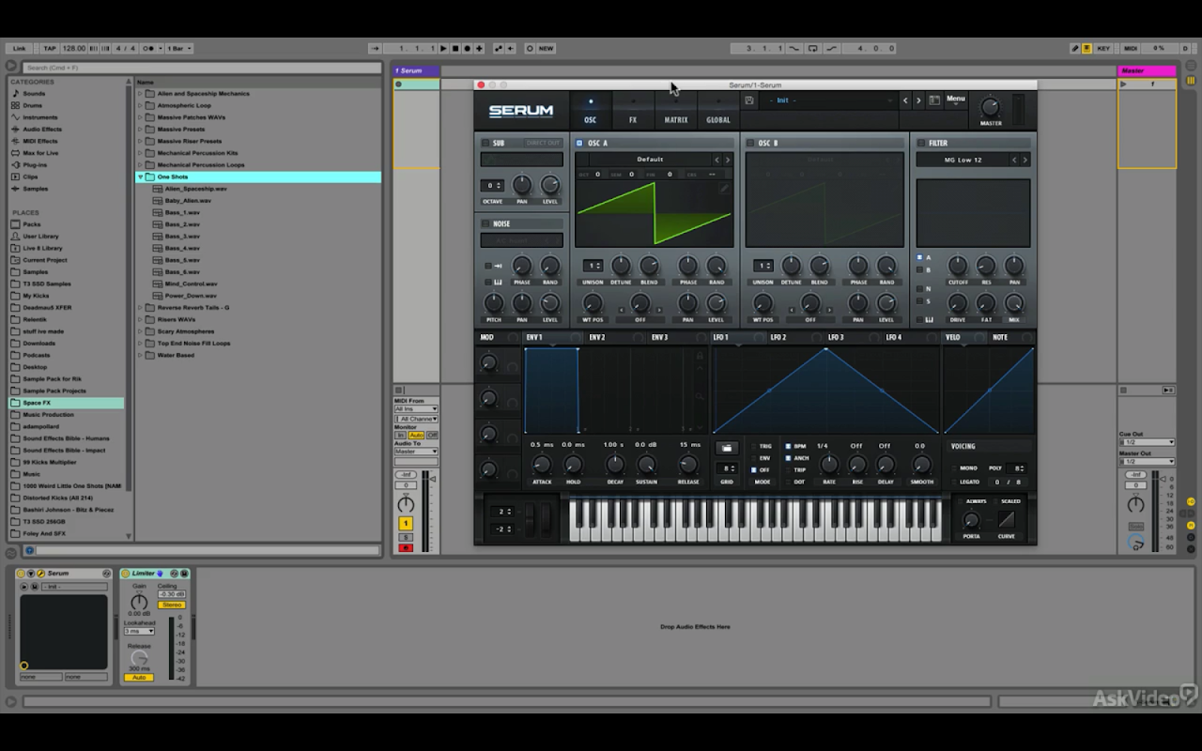Switch to the Serum FX tab

pyautogui.click(x=633, y=120)
